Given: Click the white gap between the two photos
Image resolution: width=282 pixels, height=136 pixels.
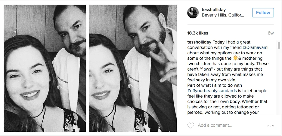Looking at the screenshot, I should point(88,68).
